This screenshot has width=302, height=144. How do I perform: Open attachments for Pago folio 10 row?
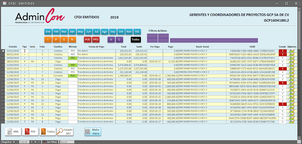(292, 79)
